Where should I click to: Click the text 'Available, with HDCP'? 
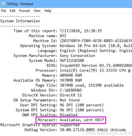[82, 120]
